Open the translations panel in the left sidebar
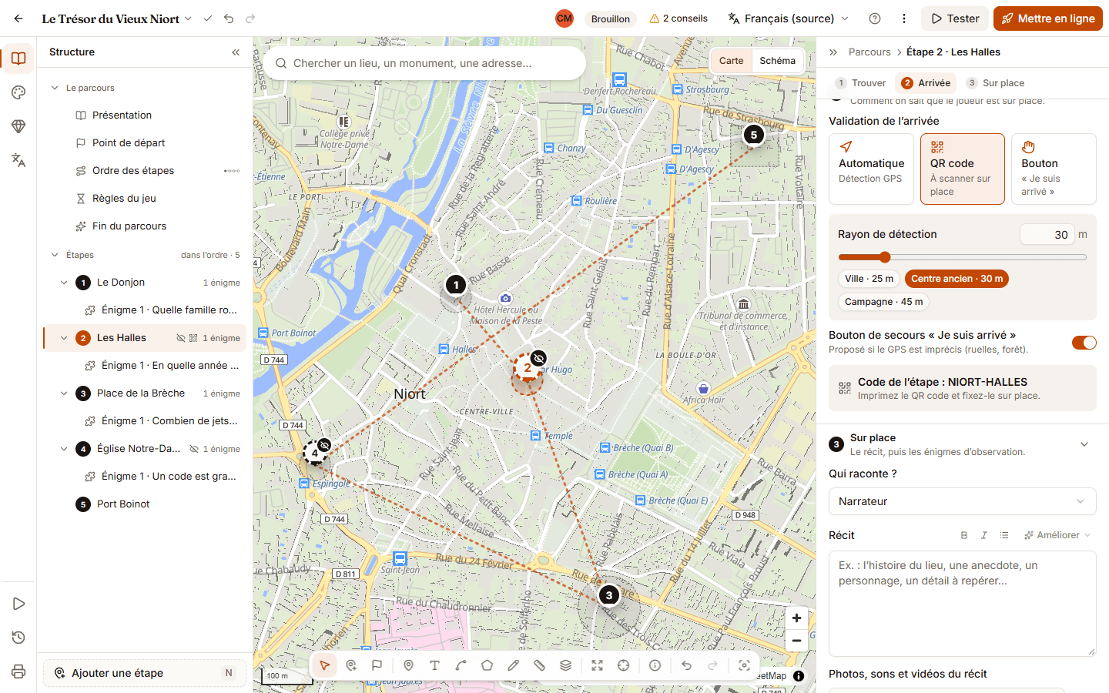This screenshot has width=1109, height=693. pos(18,160)
